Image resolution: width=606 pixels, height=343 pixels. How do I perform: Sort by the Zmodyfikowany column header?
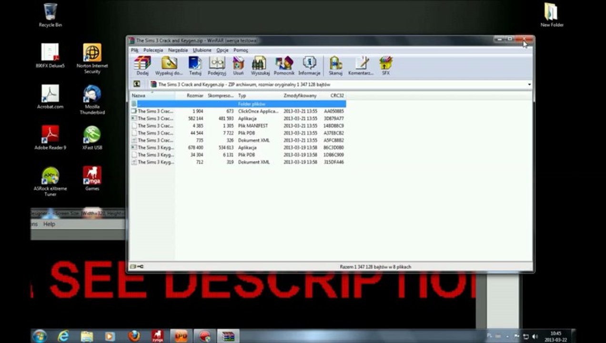[300, 96]
